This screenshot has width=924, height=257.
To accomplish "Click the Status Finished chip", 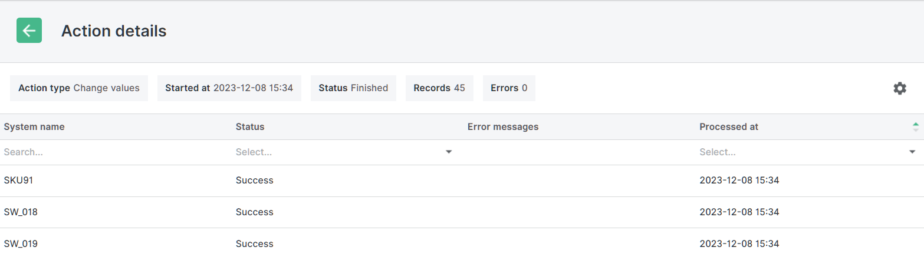I will click(x=353, y=88).
